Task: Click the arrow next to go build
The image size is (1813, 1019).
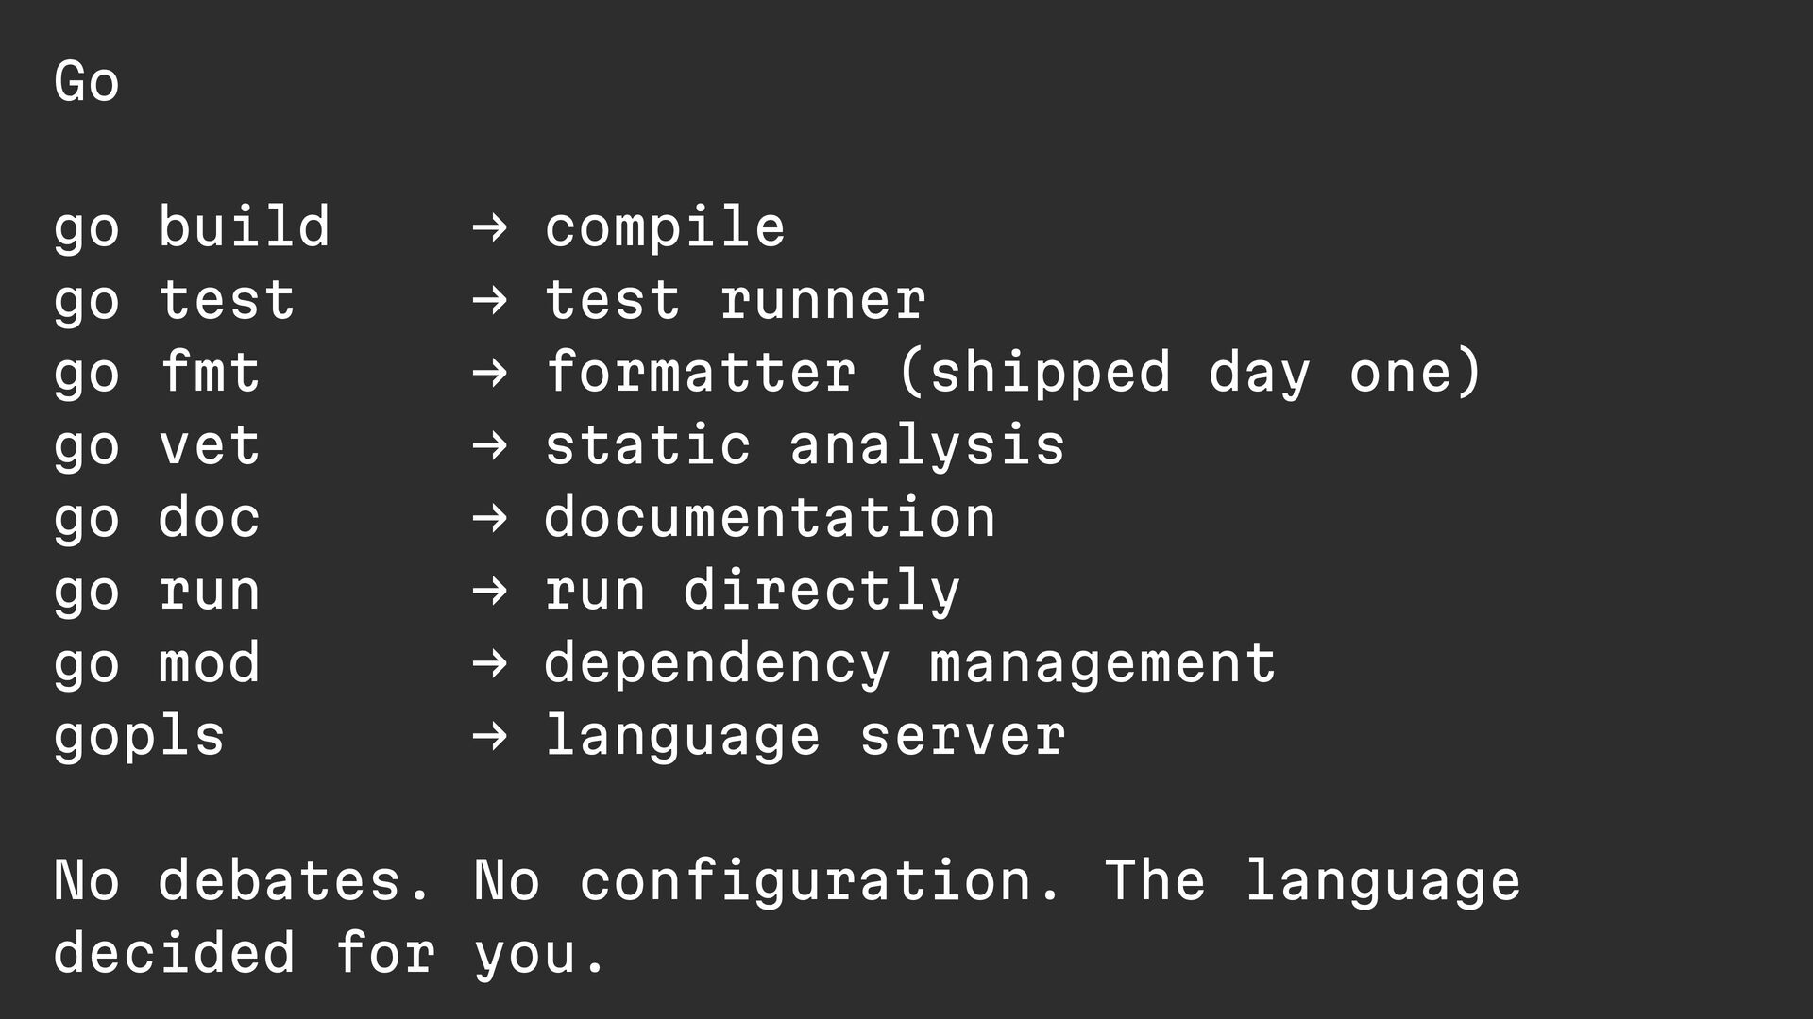Action: [490, 227]
